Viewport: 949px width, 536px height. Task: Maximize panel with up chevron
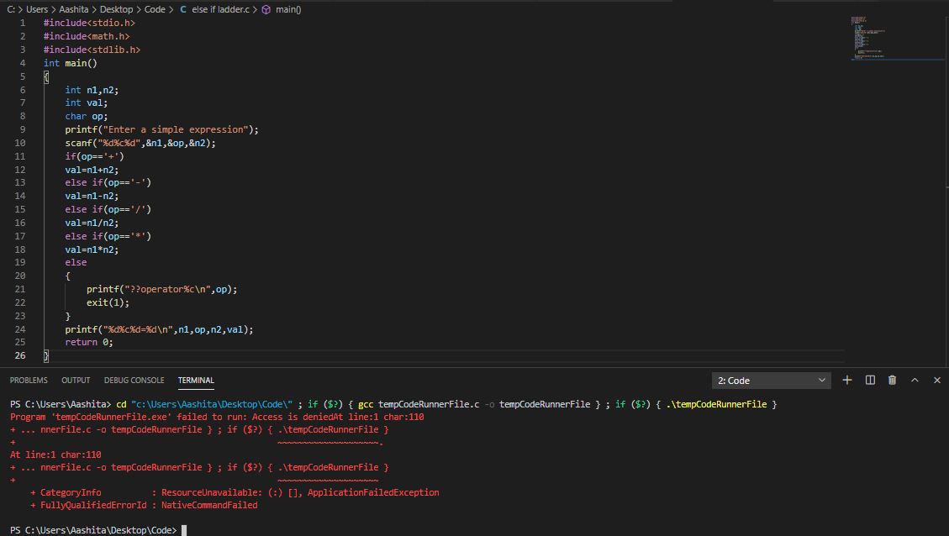pos(915,380)
